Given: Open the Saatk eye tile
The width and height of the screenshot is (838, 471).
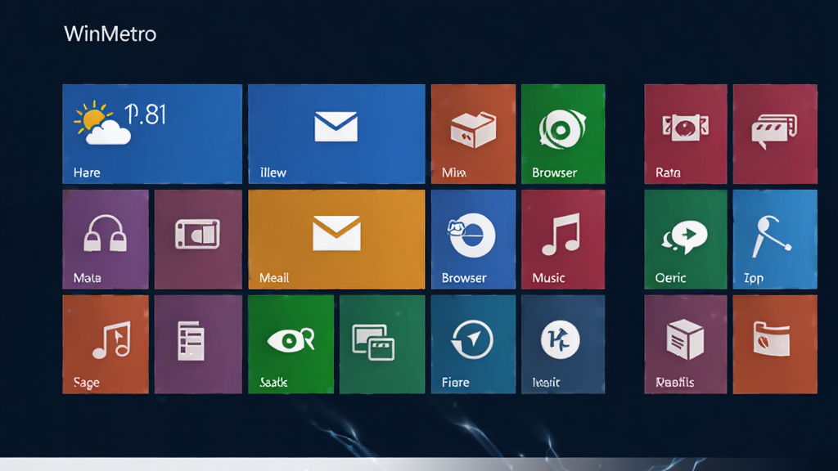Looking at the screenshot, I should click(291, 344).
